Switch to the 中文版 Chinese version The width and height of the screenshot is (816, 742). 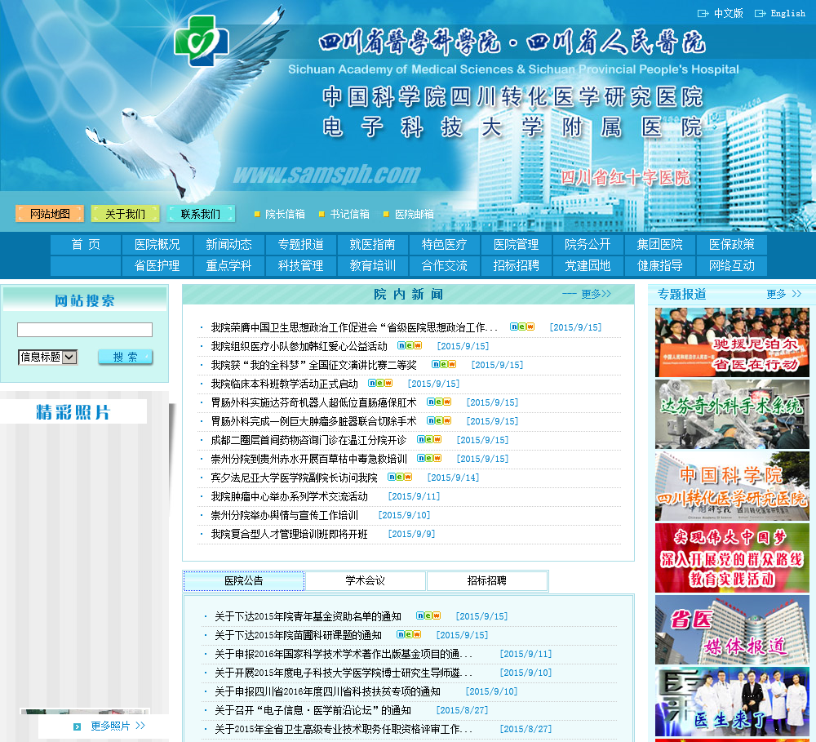[728, 14]
